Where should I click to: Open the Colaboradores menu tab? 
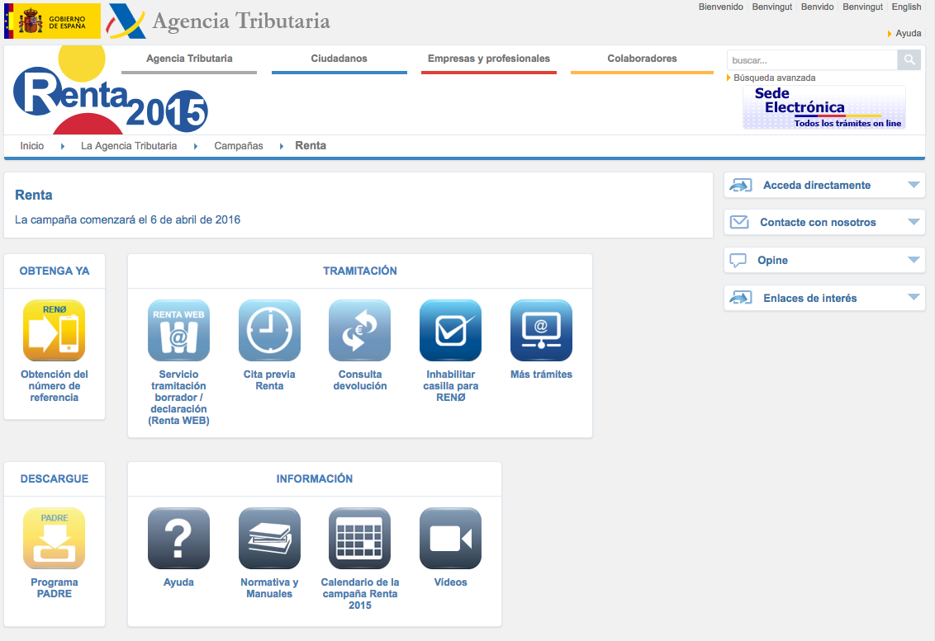pyautogui.click(x=643, y=59)
